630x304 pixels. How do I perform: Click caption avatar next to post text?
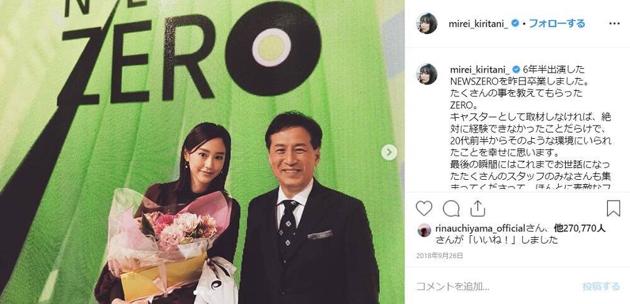427,74
